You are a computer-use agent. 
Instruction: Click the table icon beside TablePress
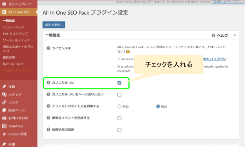point(4,126)
